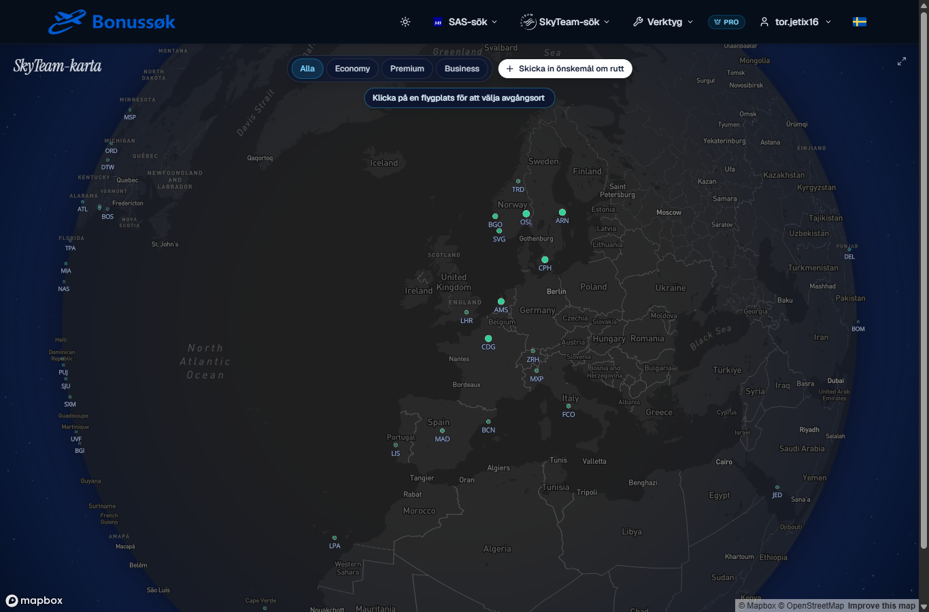The height and width of the screenshot is (612, 929).
Task: Select the BCN airport marker
Action: pyautogui.click(x=488, y=422)
